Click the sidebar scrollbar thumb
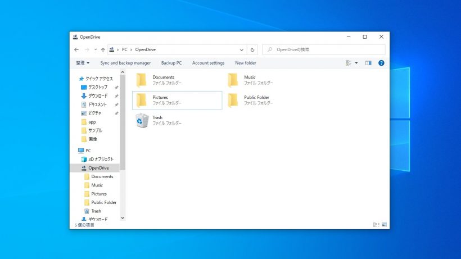The image size is (461, 259). click(x=123, y=122)
